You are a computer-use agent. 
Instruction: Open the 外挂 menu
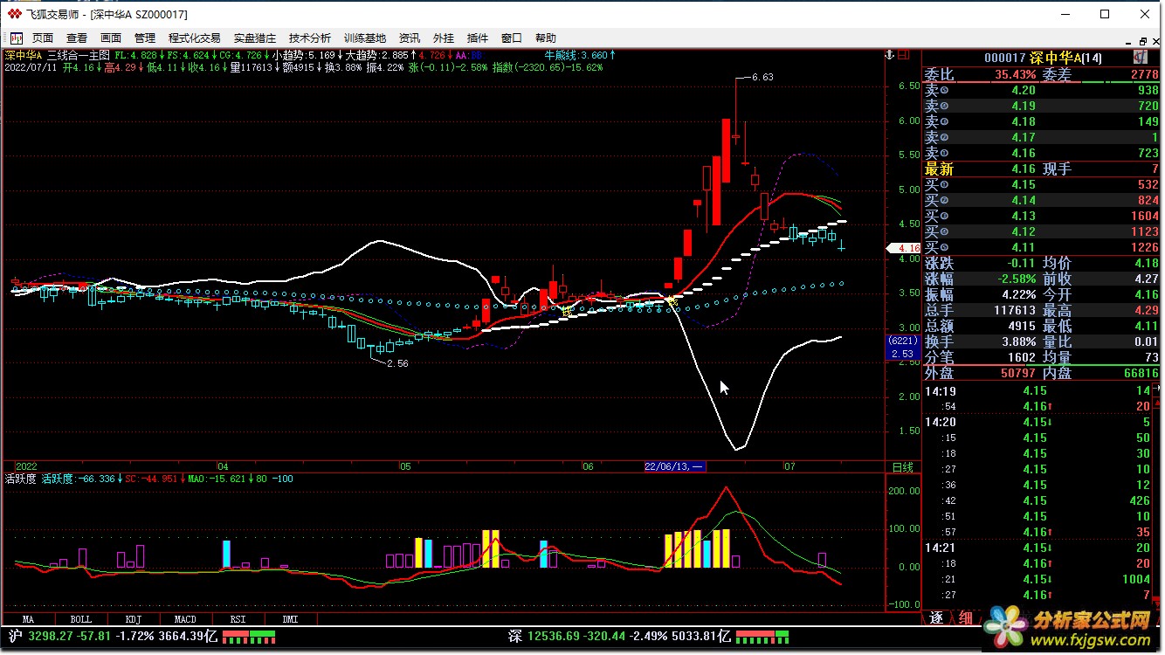coord(444,38)
